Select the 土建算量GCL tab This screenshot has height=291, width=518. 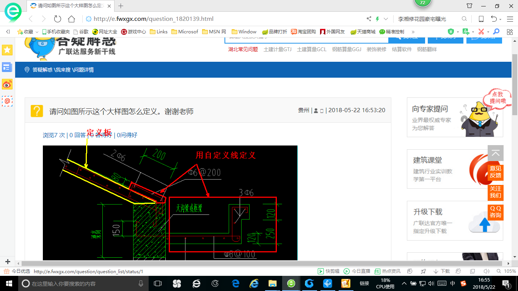pyautogui.click(x=312, y=49)
